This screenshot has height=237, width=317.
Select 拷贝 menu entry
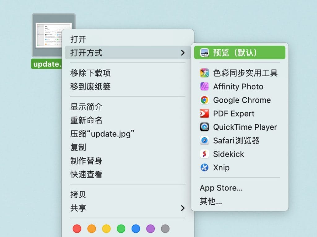point(128,195)
